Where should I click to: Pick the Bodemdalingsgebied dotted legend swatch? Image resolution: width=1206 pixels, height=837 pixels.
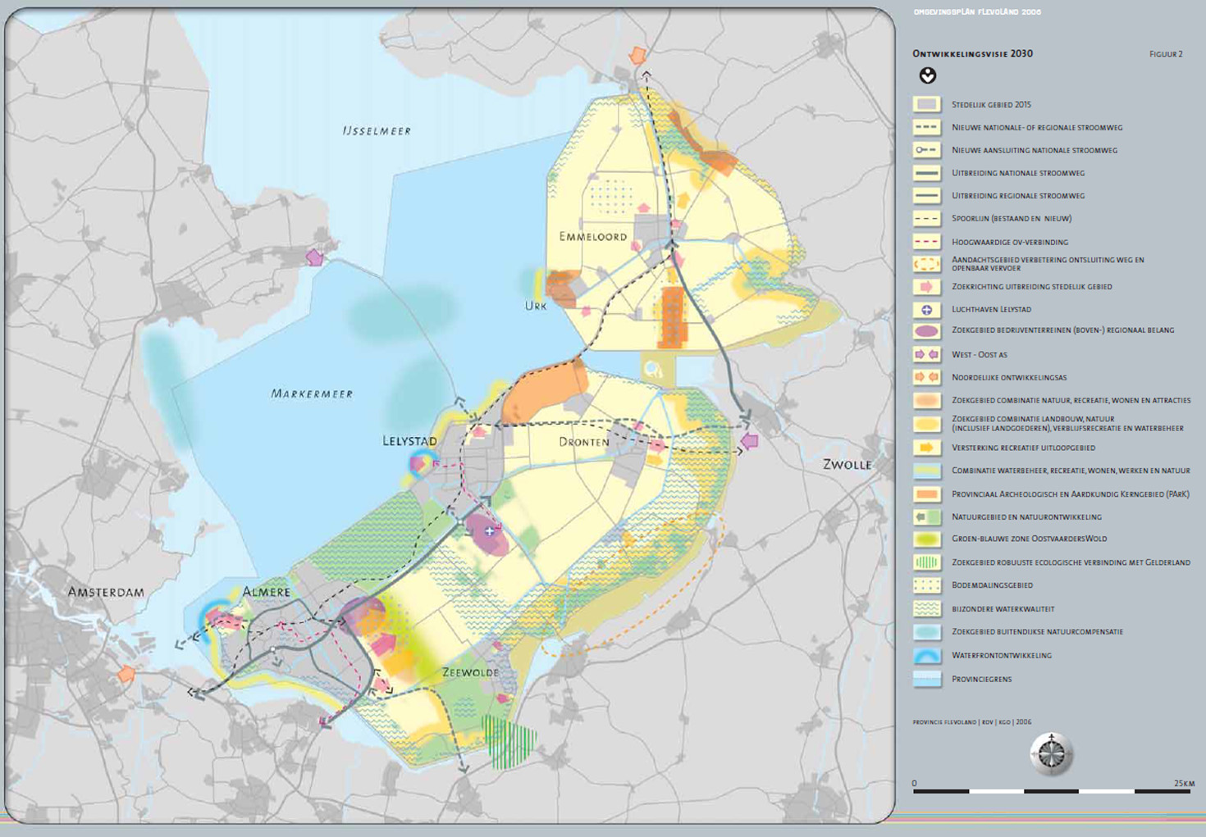927,585
